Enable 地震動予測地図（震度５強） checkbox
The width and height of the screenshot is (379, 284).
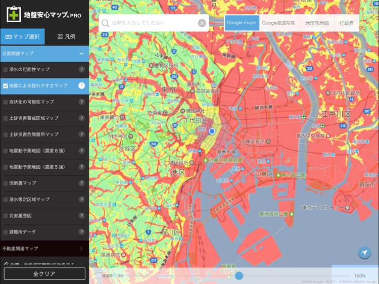click(6, 167)
